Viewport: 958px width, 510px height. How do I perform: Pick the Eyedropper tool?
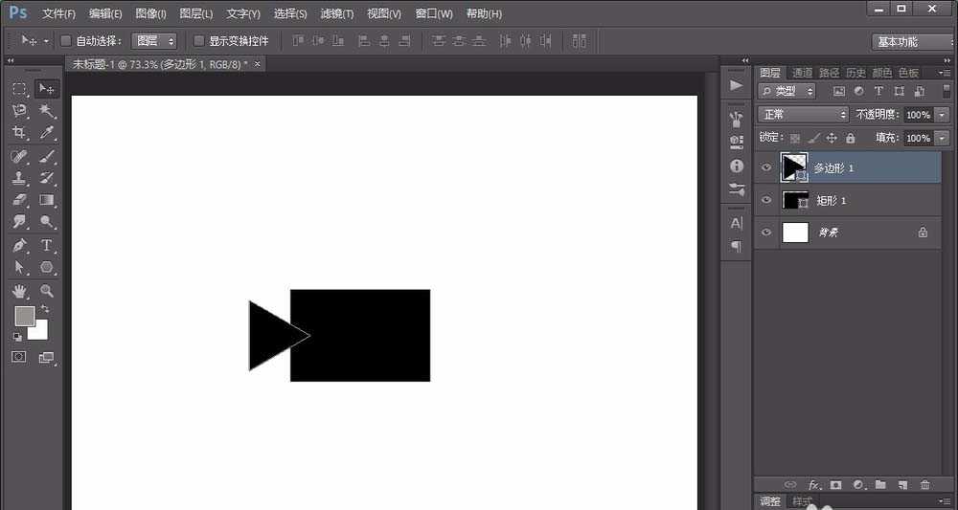[x=46, y=133]
